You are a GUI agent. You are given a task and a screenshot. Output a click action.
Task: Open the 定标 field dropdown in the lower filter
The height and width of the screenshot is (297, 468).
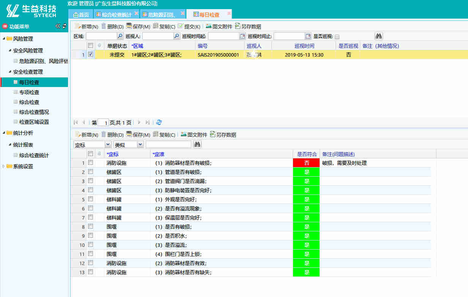108,144
